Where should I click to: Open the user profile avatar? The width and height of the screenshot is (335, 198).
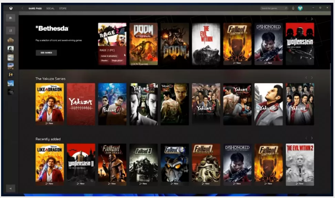point(300,8)
